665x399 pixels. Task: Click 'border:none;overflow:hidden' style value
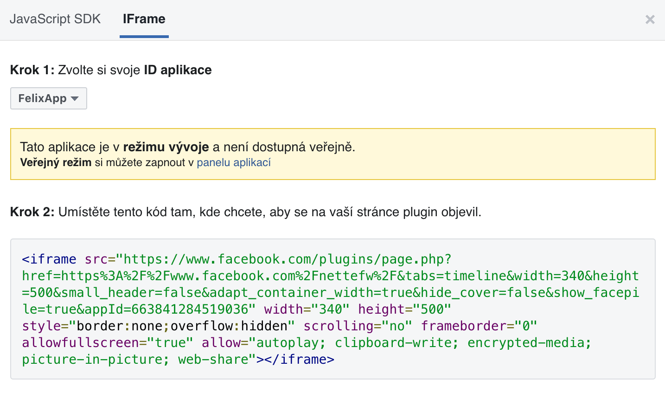pyautogui.click(x=182, y=326)
